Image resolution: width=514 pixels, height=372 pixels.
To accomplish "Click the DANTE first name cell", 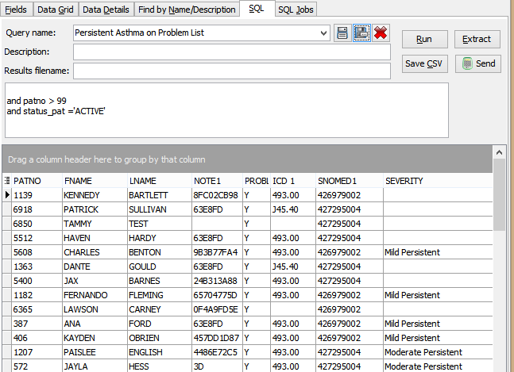I will (x=95, y=267).
